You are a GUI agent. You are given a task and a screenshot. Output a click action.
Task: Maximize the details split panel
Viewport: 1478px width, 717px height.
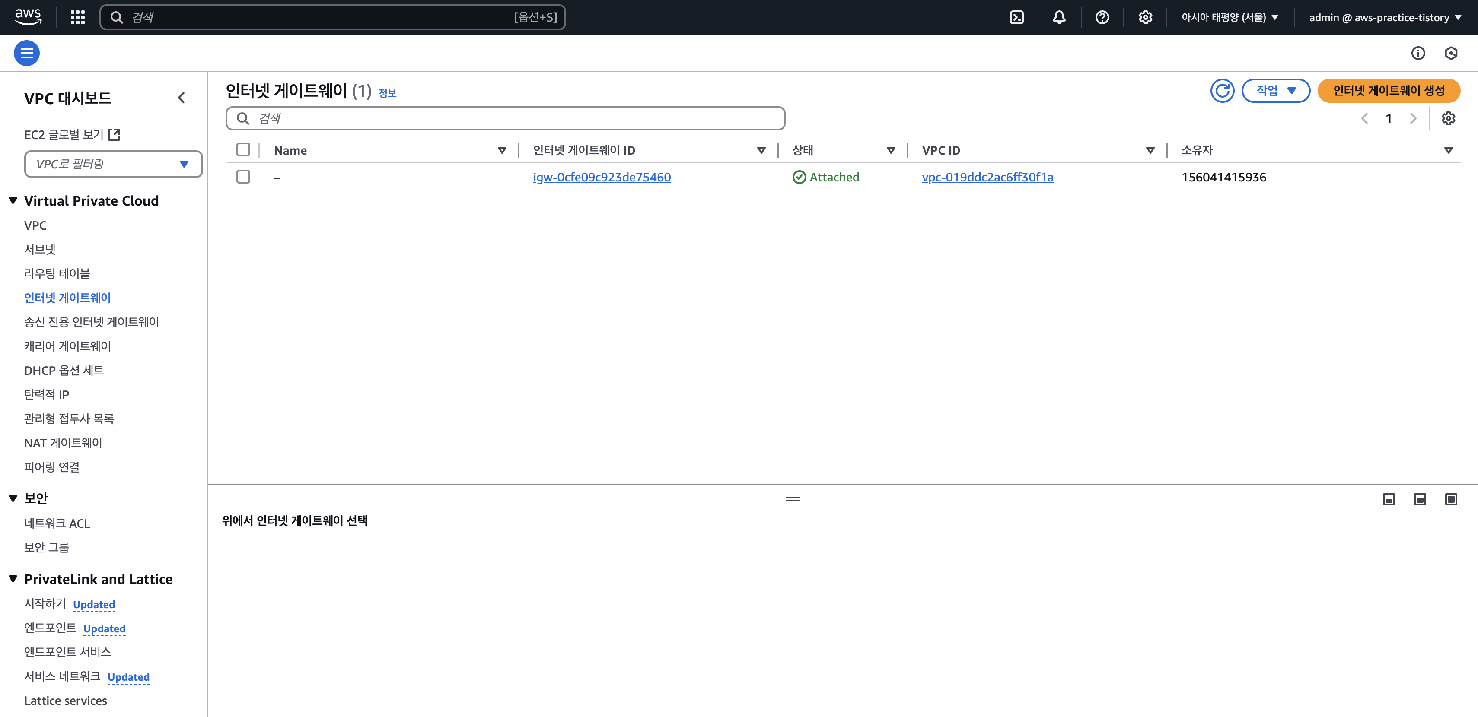[x=1450, y=499]
